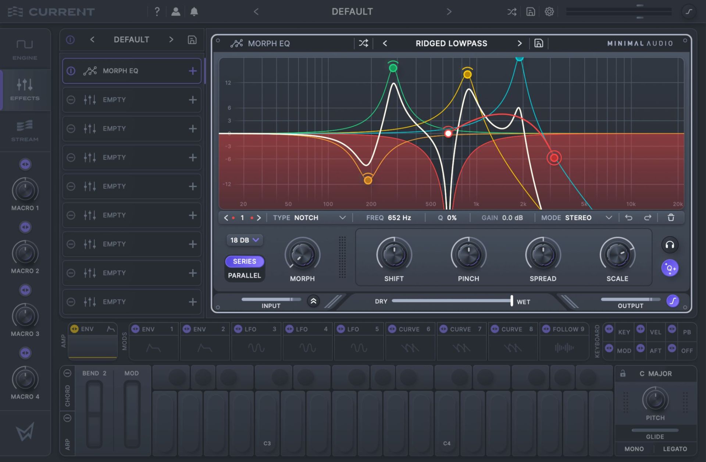Switch to the Engine tab
The height and width of the screenshot is (462, 706).
[25, 50]
